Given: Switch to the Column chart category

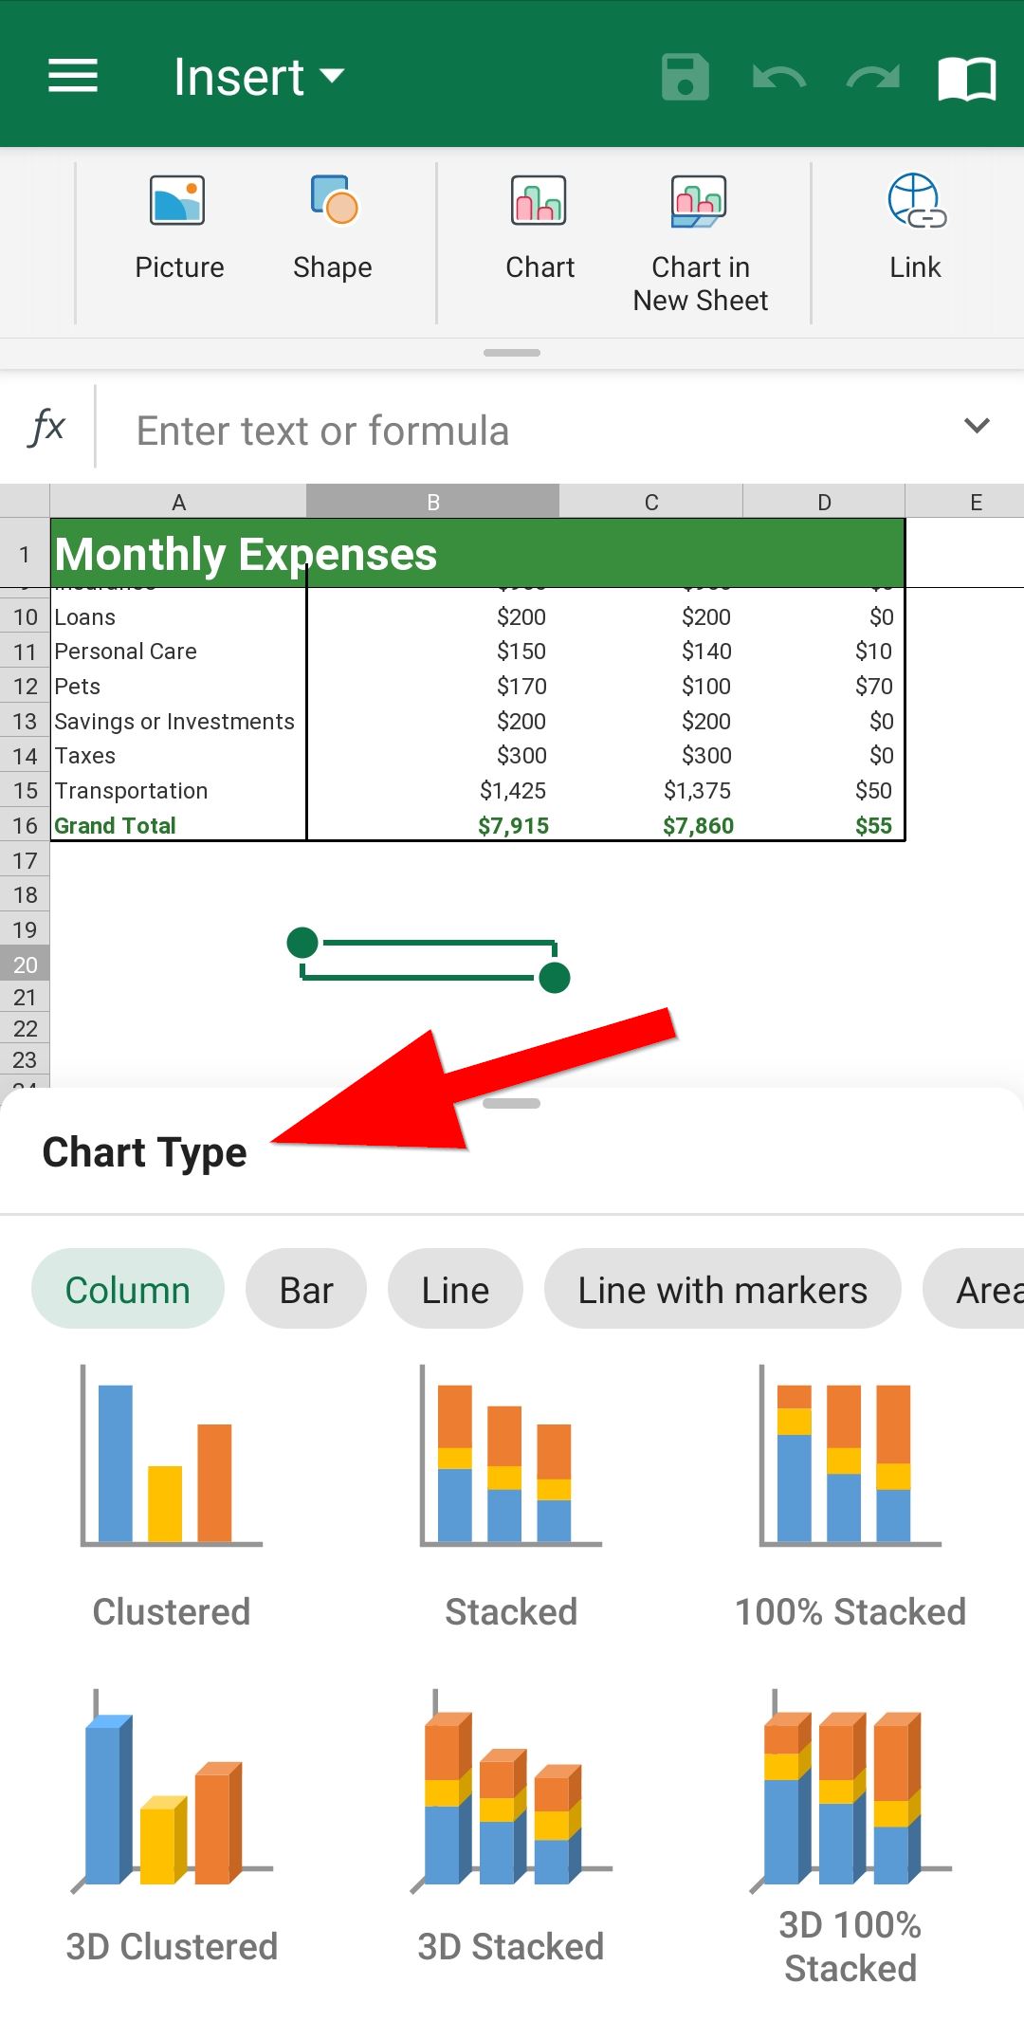Looking at the screenshot, I should pyautogui.click(x=128, y=1290).
